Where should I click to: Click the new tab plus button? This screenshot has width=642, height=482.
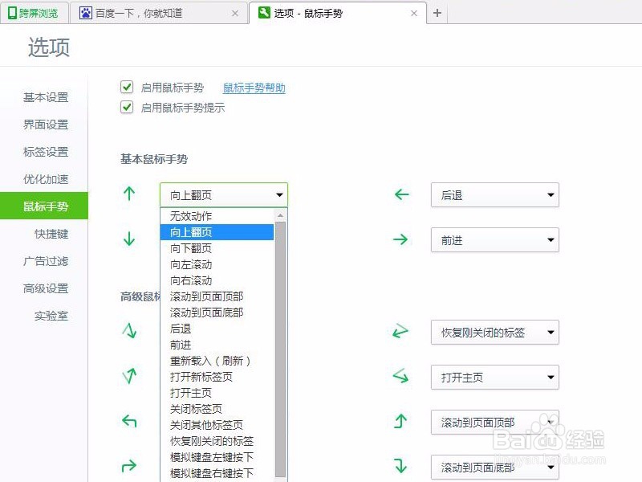click(x=437, y=13)
